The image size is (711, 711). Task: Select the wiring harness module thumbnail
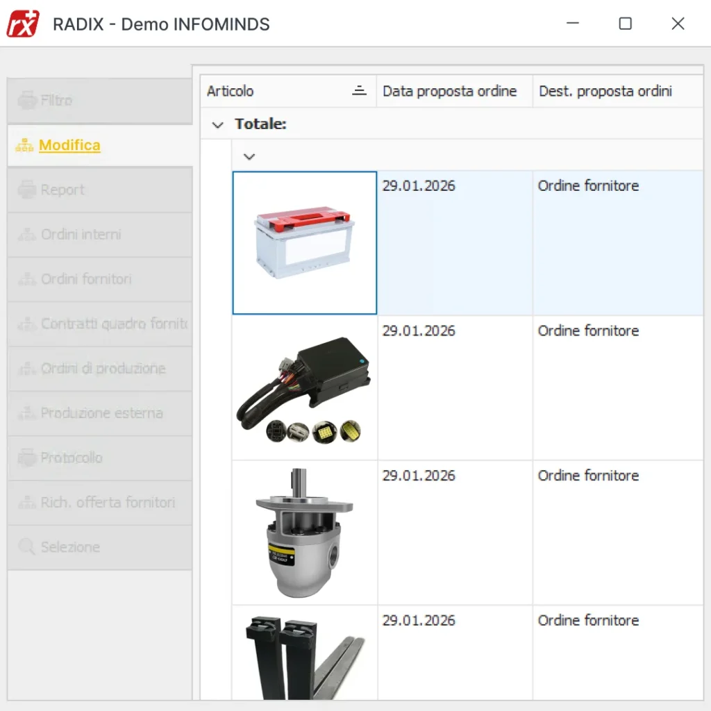(305, 389)
